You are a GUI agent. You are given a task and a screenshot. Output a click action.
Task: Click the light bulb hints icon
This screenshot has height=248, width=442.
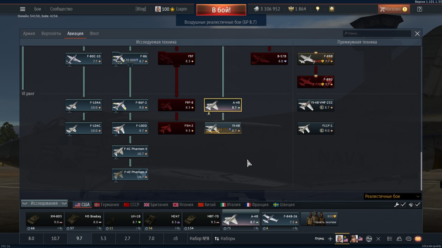point(318,9)
